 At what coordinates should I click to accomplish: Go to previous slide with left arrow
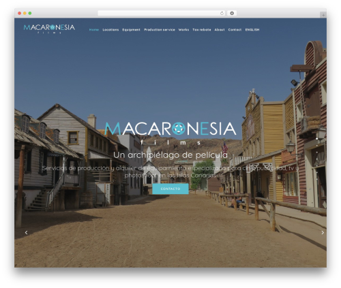click(27, 232)
